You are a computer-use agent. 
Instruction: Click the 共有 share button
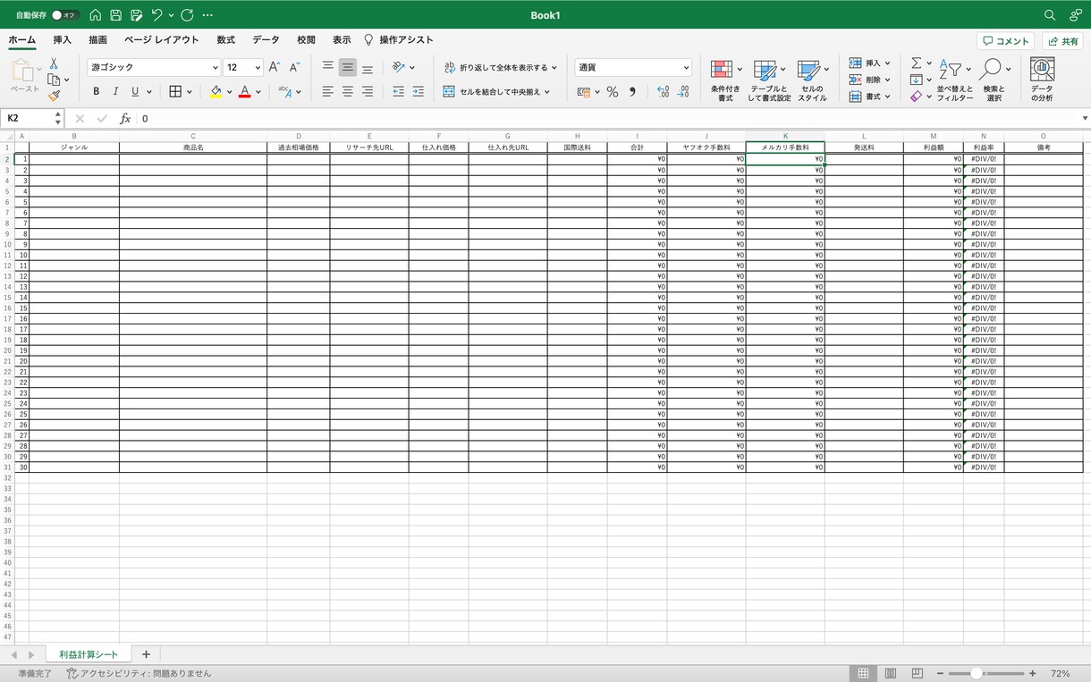point(1063,41)
